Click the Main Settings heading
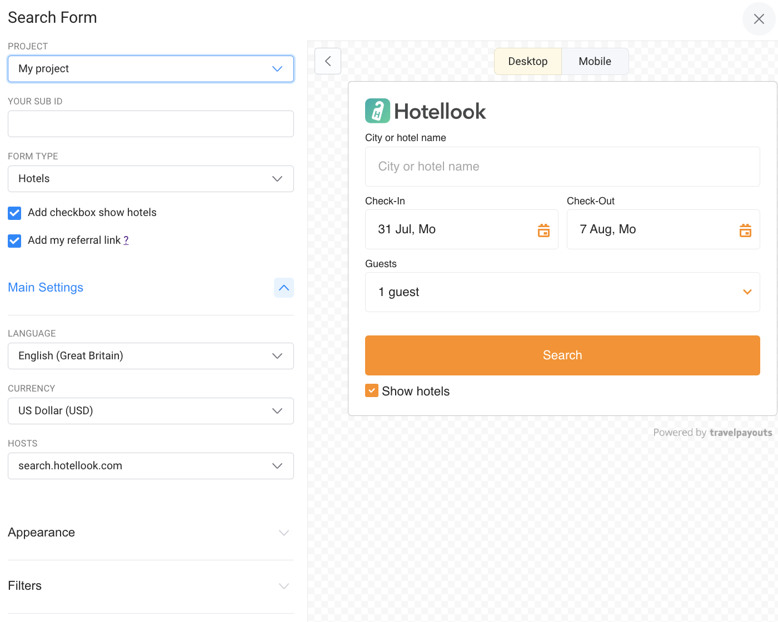This screenshot has height=622, width=778. [x=46, y=288]
